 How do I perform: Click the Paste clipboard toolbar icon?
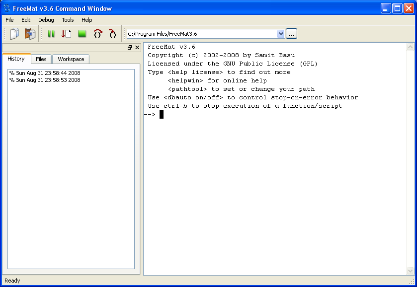pos(30,34)
